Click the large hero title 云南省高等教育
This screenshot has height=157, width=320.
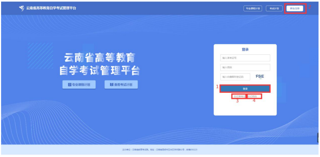99,58
